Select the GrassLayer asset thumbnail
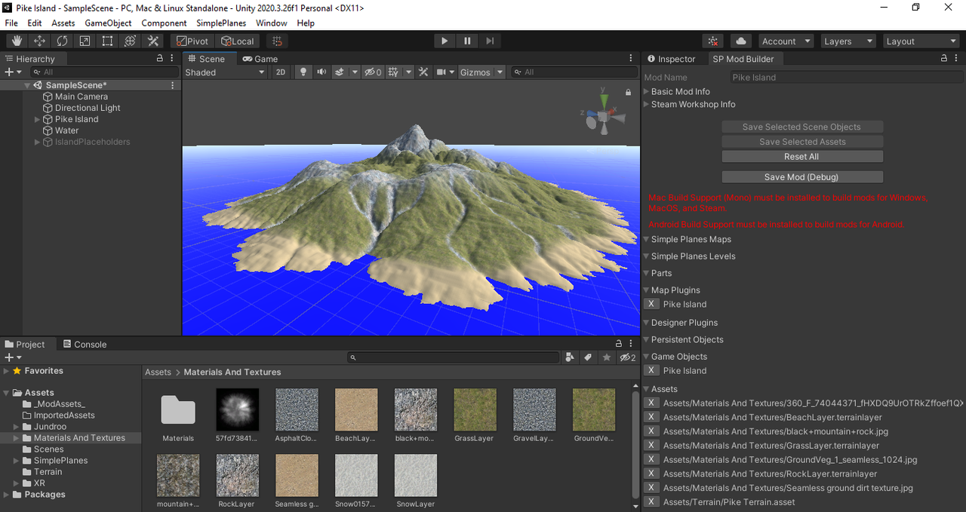The height and width of the screenshot is (512, 966). pyautogui.click(x=475, y=409)
